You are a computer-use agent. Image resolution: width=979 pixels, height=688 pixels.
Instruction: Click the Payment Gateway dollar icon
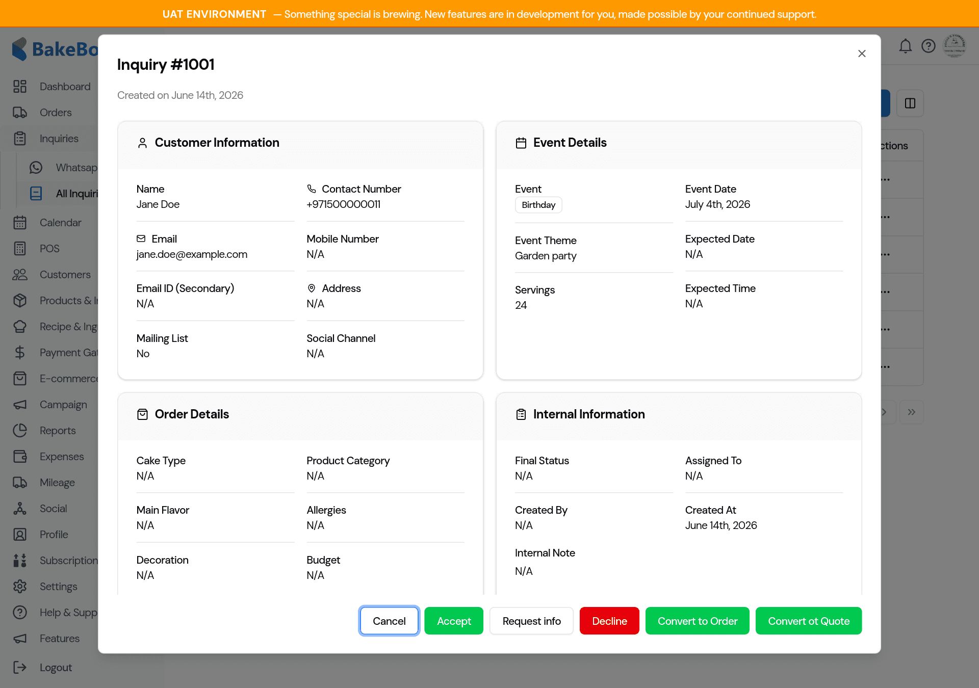20,353
